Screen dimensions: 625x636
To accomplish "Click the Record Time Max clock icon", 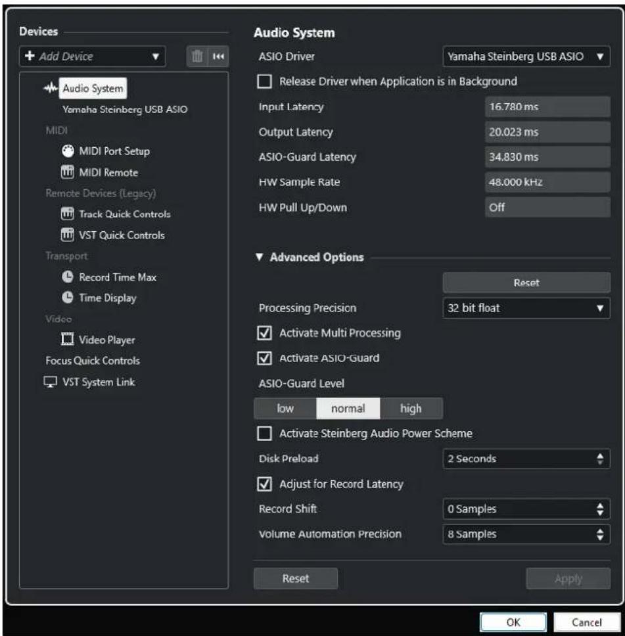I will [x=68, y=277].
